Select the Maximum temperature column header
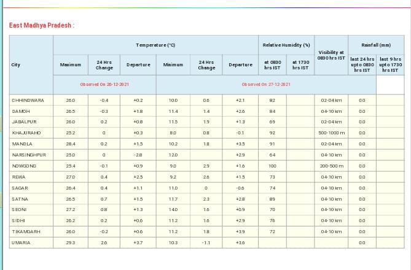The image size is (411, 270). click(70, 65)
